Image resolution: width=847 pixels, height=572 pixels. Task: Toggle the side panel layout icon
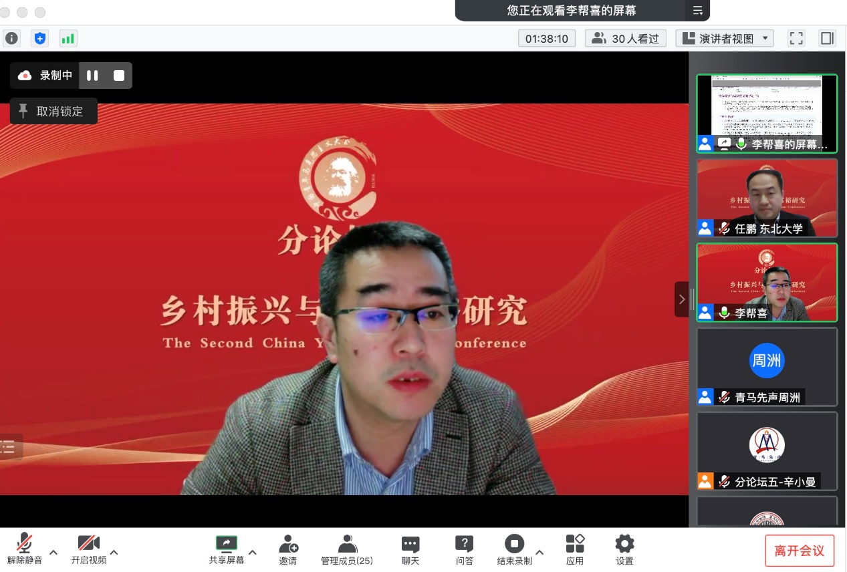pos(828,38)
